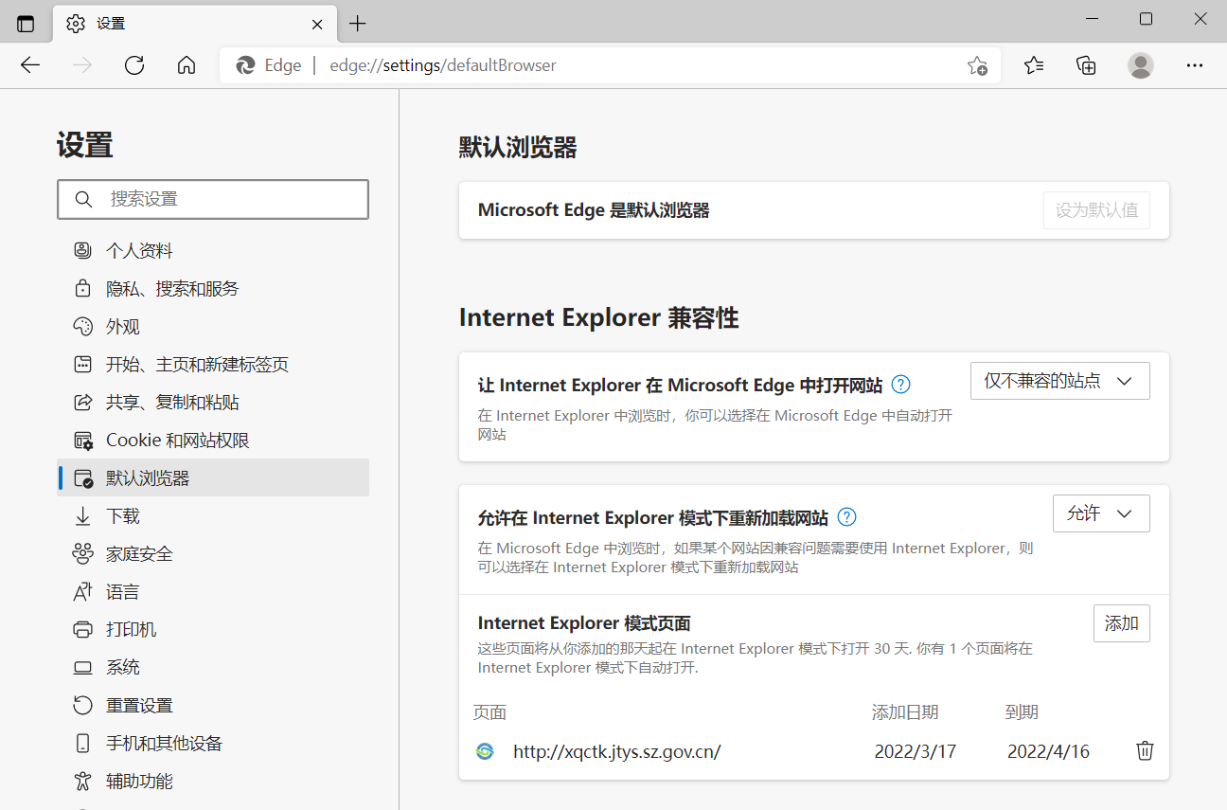Open the Collections icon

pyautogui.click(x=1086, y=64)
